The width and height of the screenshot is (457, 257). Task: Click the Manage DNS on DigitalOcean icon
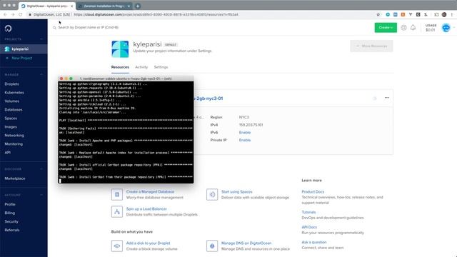click(x=212, y=246)
